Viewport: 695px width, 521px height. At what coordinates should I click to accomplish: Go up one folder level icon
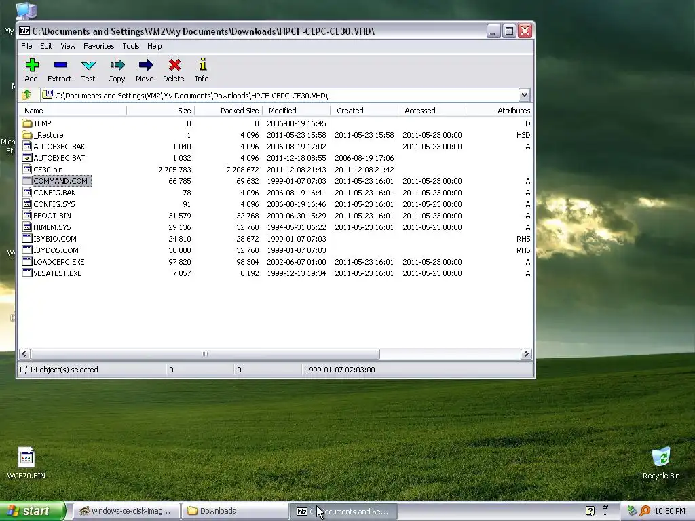tap(26, 95)
